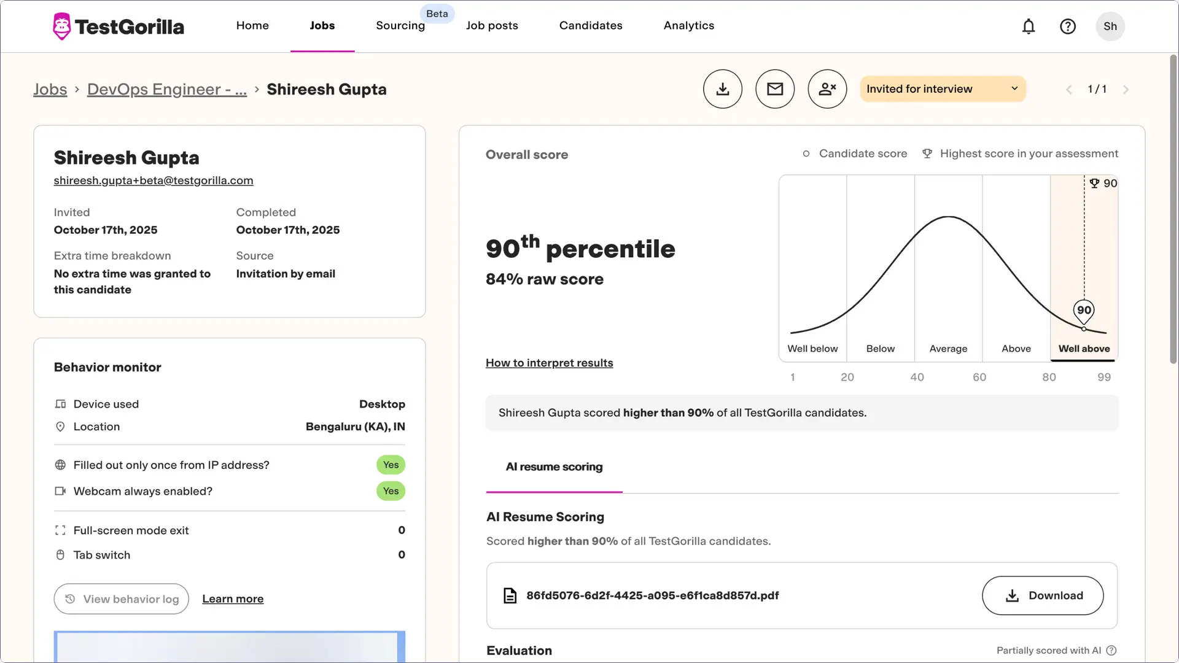Open the Analytics section
This screenshot has width=1179, height=663.
click(x=688, y=25)
